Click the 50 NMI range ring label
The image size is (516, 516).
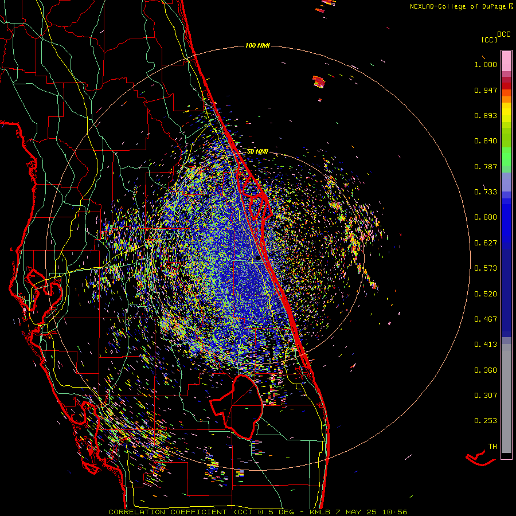[x=257, y=151]
